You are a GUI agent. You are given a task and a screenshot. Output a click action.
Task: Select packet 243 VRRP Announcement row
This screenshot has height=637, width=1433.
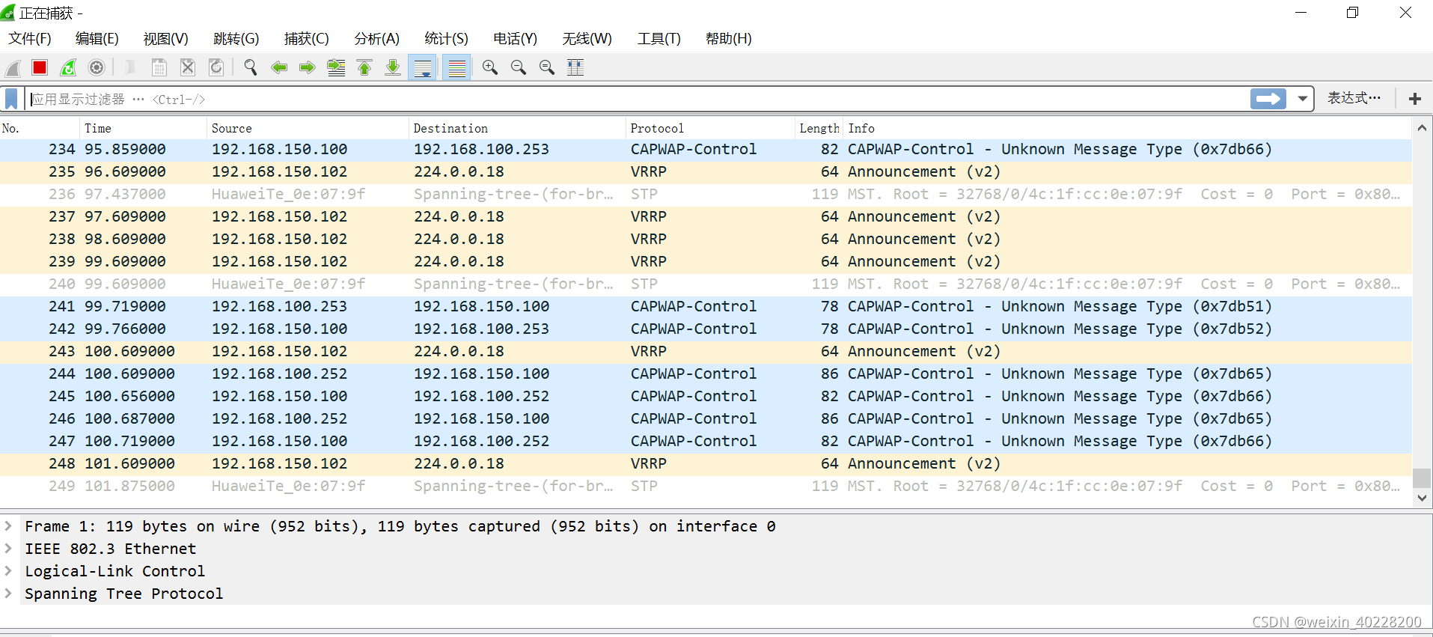(x=706, y=352)
